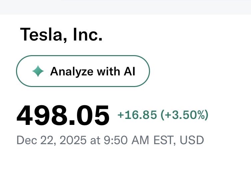Click the green sparkle AI icon

click(x=38, y=71)
